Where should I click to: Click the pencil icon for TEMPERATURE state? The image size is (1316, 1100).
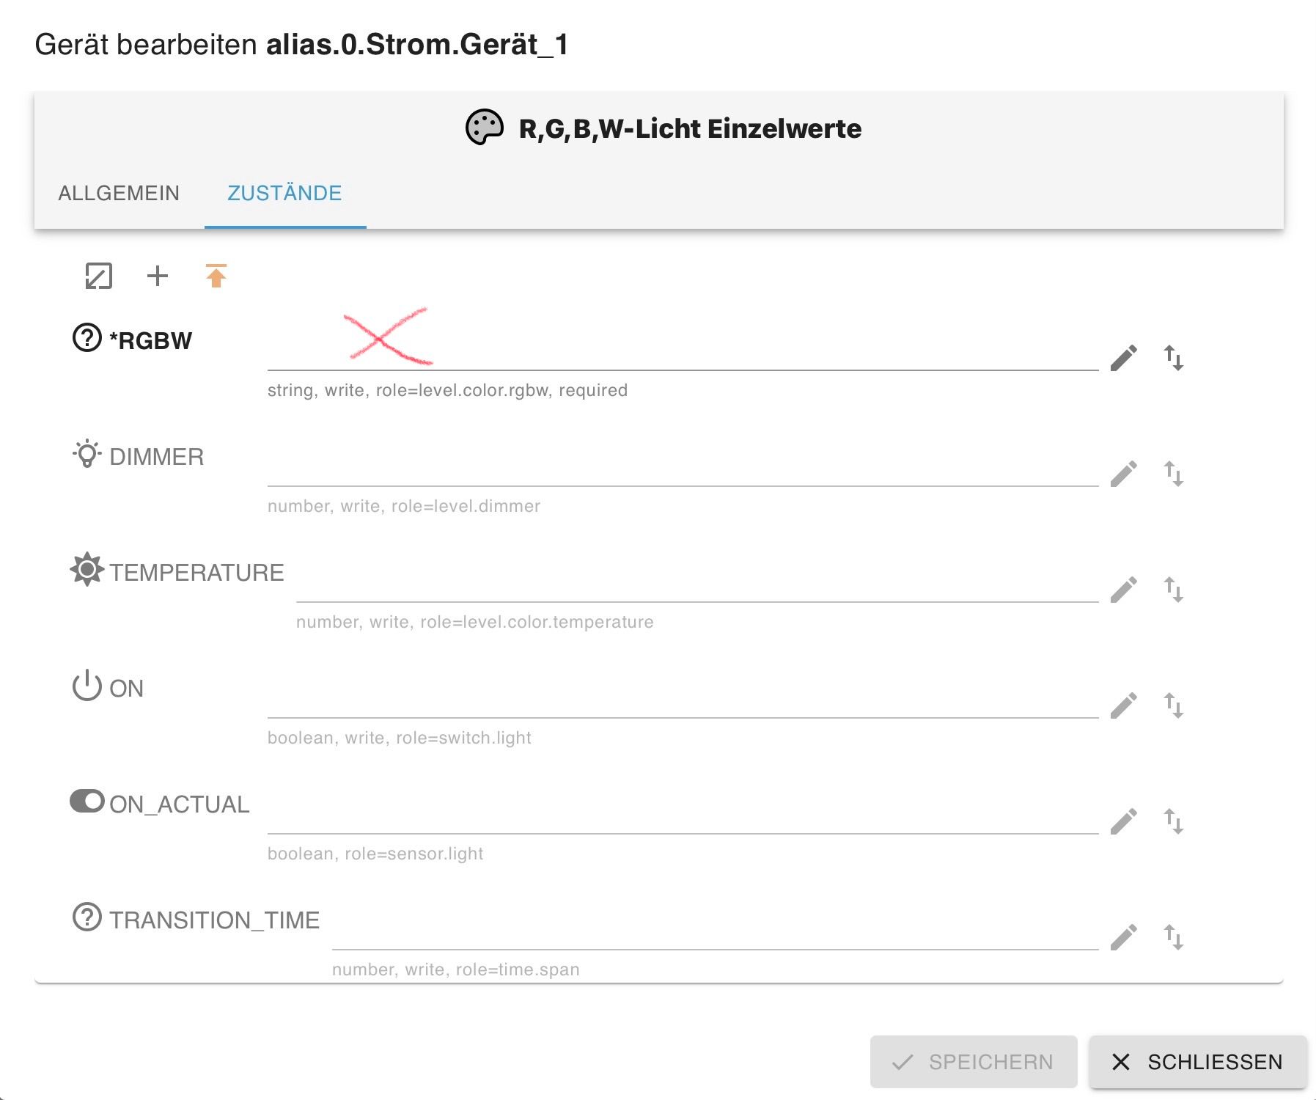coord(1123,590)
